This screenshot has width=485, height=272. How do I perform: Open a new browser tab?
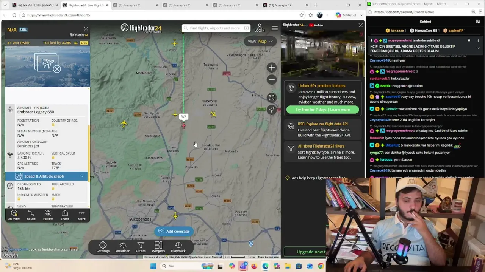click(316, 5)
